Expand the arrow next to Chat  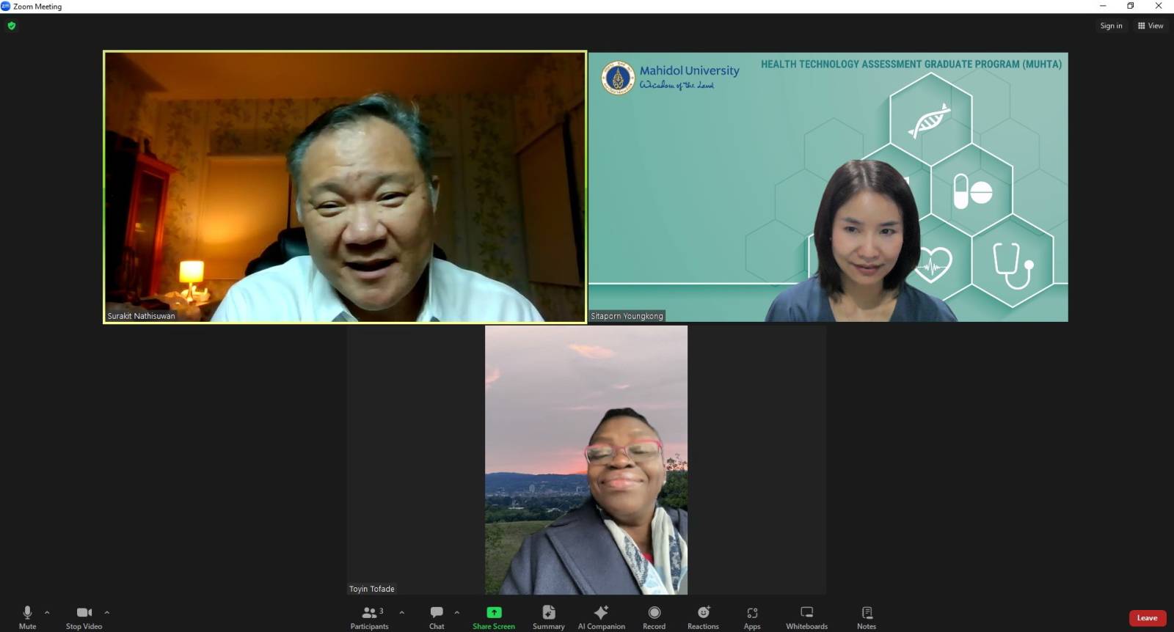456,612
